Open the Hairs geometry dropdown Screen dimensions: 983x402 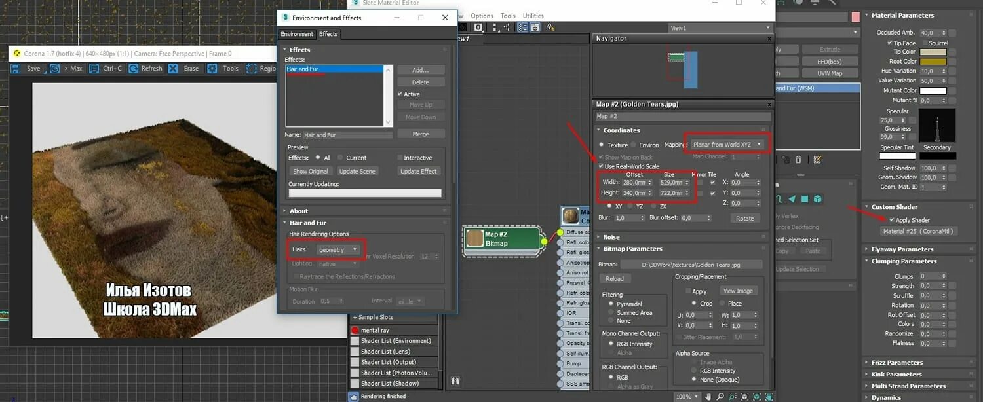coord(338,249)
